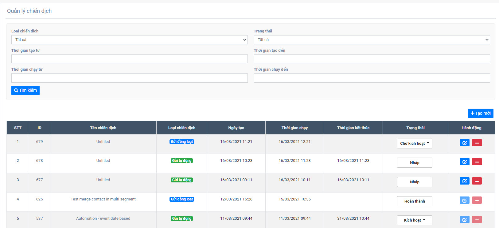Click the "Tên chiến dịch" column header
This screenshot has width=499, height=228.
click(103, 128)
